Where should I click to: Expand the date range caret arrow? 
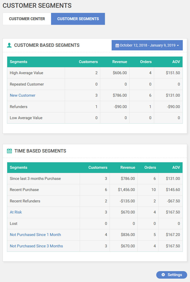178,45
